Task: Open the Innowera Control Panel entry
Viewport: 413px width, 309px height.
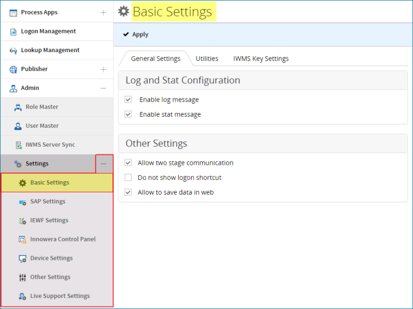Action: (x=57, y=239)
